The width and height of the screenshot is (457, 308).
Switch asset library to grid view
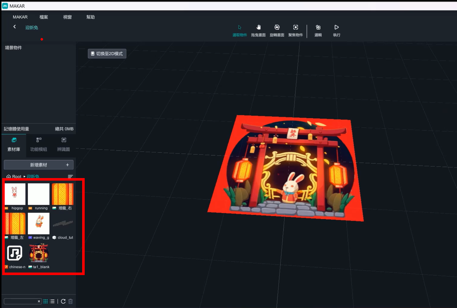[46, 301]
